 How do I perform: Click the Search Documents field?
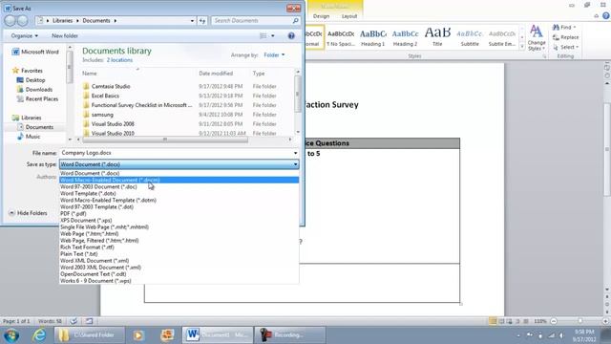[x=251, y=20]
